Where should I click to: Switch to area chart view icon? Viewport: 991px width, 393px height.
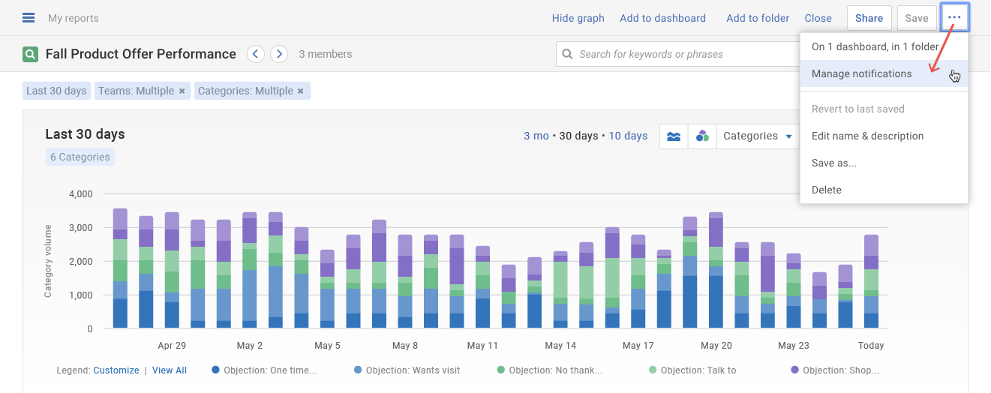click(x=674, y=136)
